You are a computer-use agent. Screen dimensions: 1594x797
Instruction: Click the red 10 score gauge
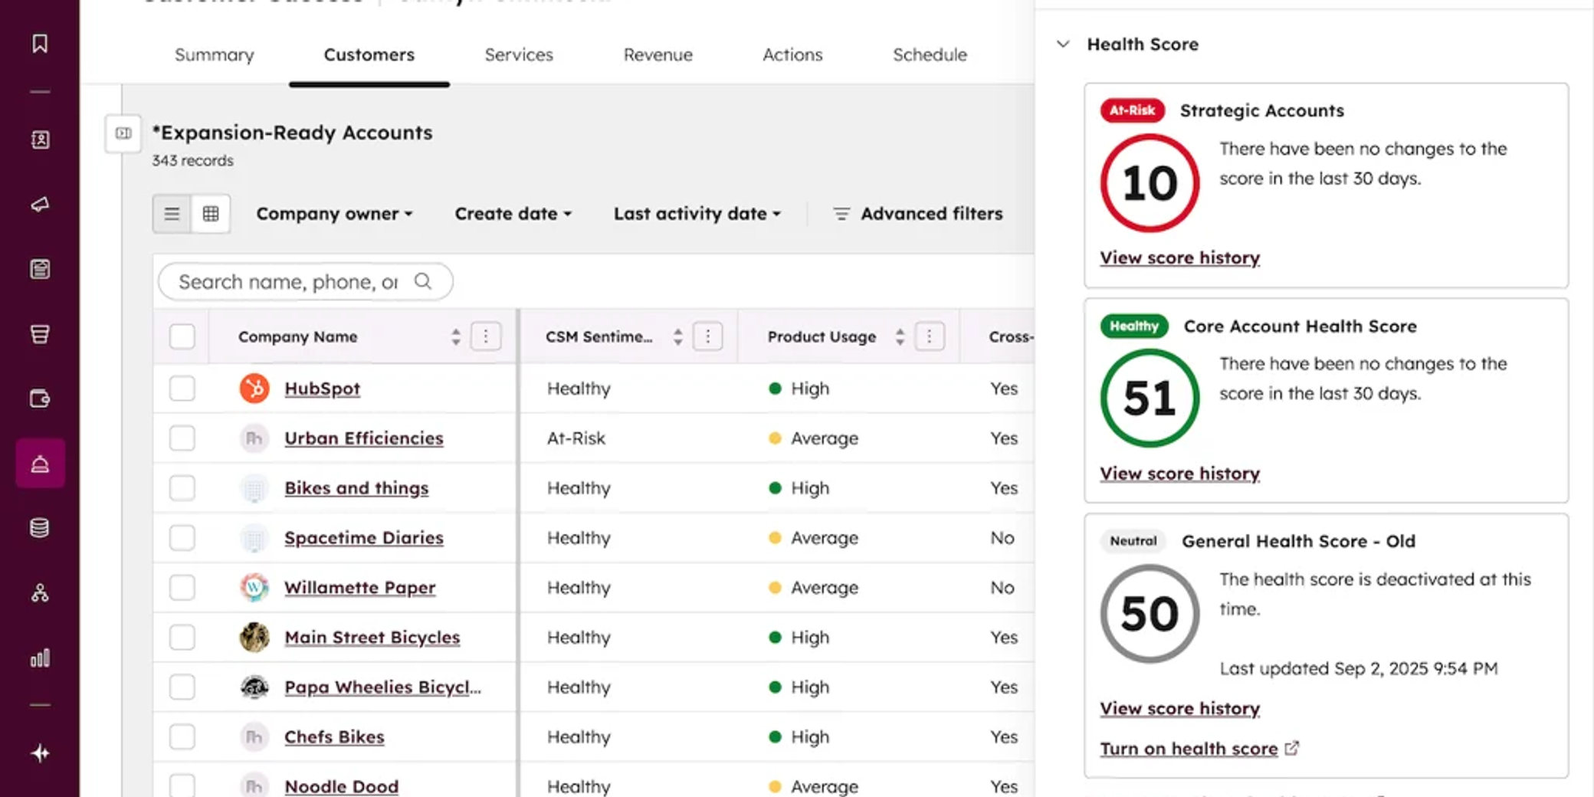1150,183
